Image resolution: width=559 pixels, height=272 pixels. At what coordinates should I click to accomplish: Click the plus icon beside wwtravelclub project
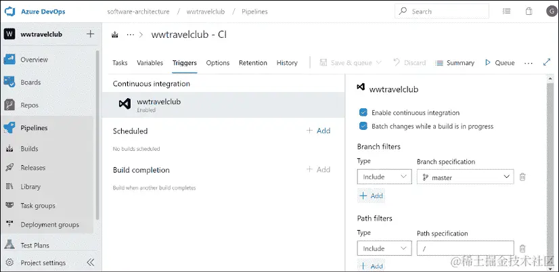click(91, 34)
